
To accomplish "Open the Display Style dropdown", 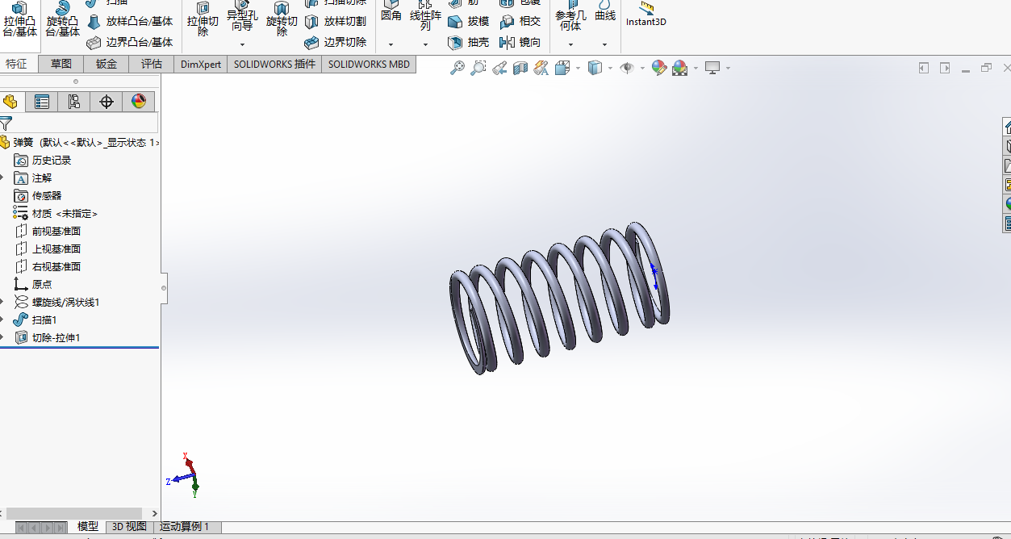I will click(x=610, y=68).
